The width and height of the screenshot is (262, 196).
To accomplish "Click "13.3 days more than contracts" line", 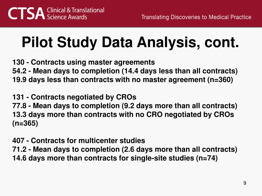I will pos(123,115).
